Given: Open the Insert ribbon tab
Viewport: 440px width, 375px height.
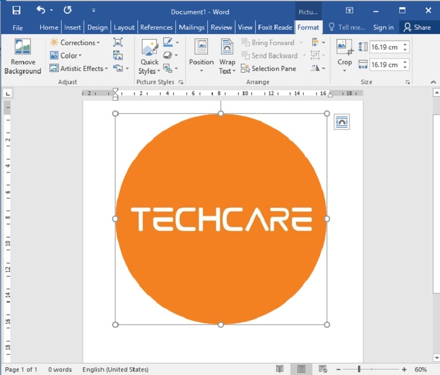Looking at the screenshot, I should [73, 27].
